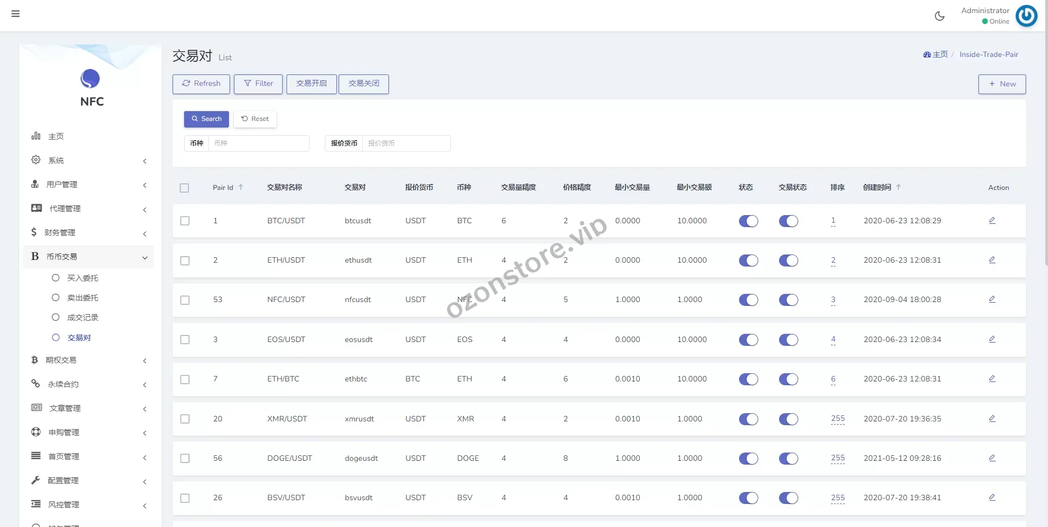The width and height of the screenshot is (1048, 527).
Task: Click edit pencil for DOGE/USDT row
Action: pos(992,458)
